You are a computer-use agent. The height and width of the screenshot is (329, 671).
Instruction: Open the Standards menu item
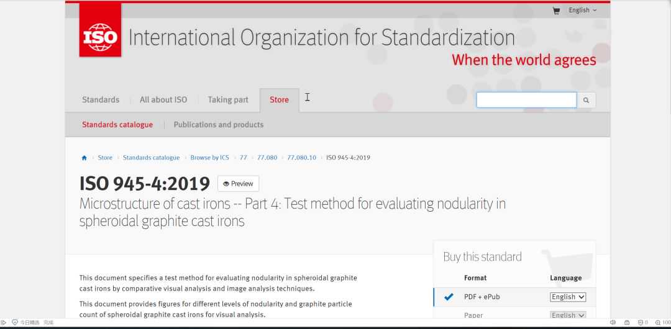tap(101, 100)
